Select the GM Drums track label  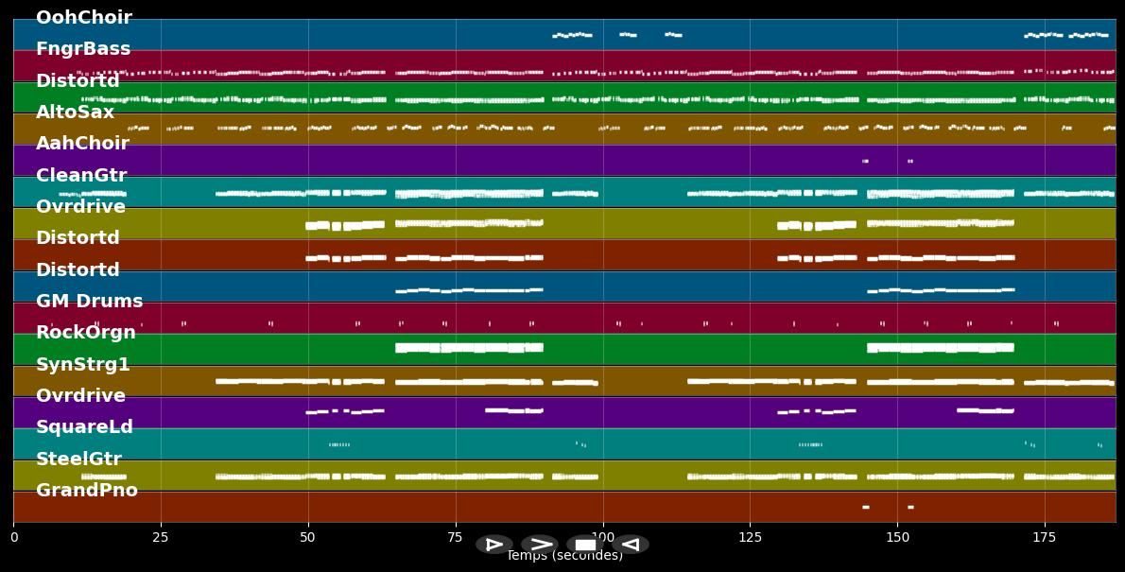pyautogui.click(x=89, y=302)
